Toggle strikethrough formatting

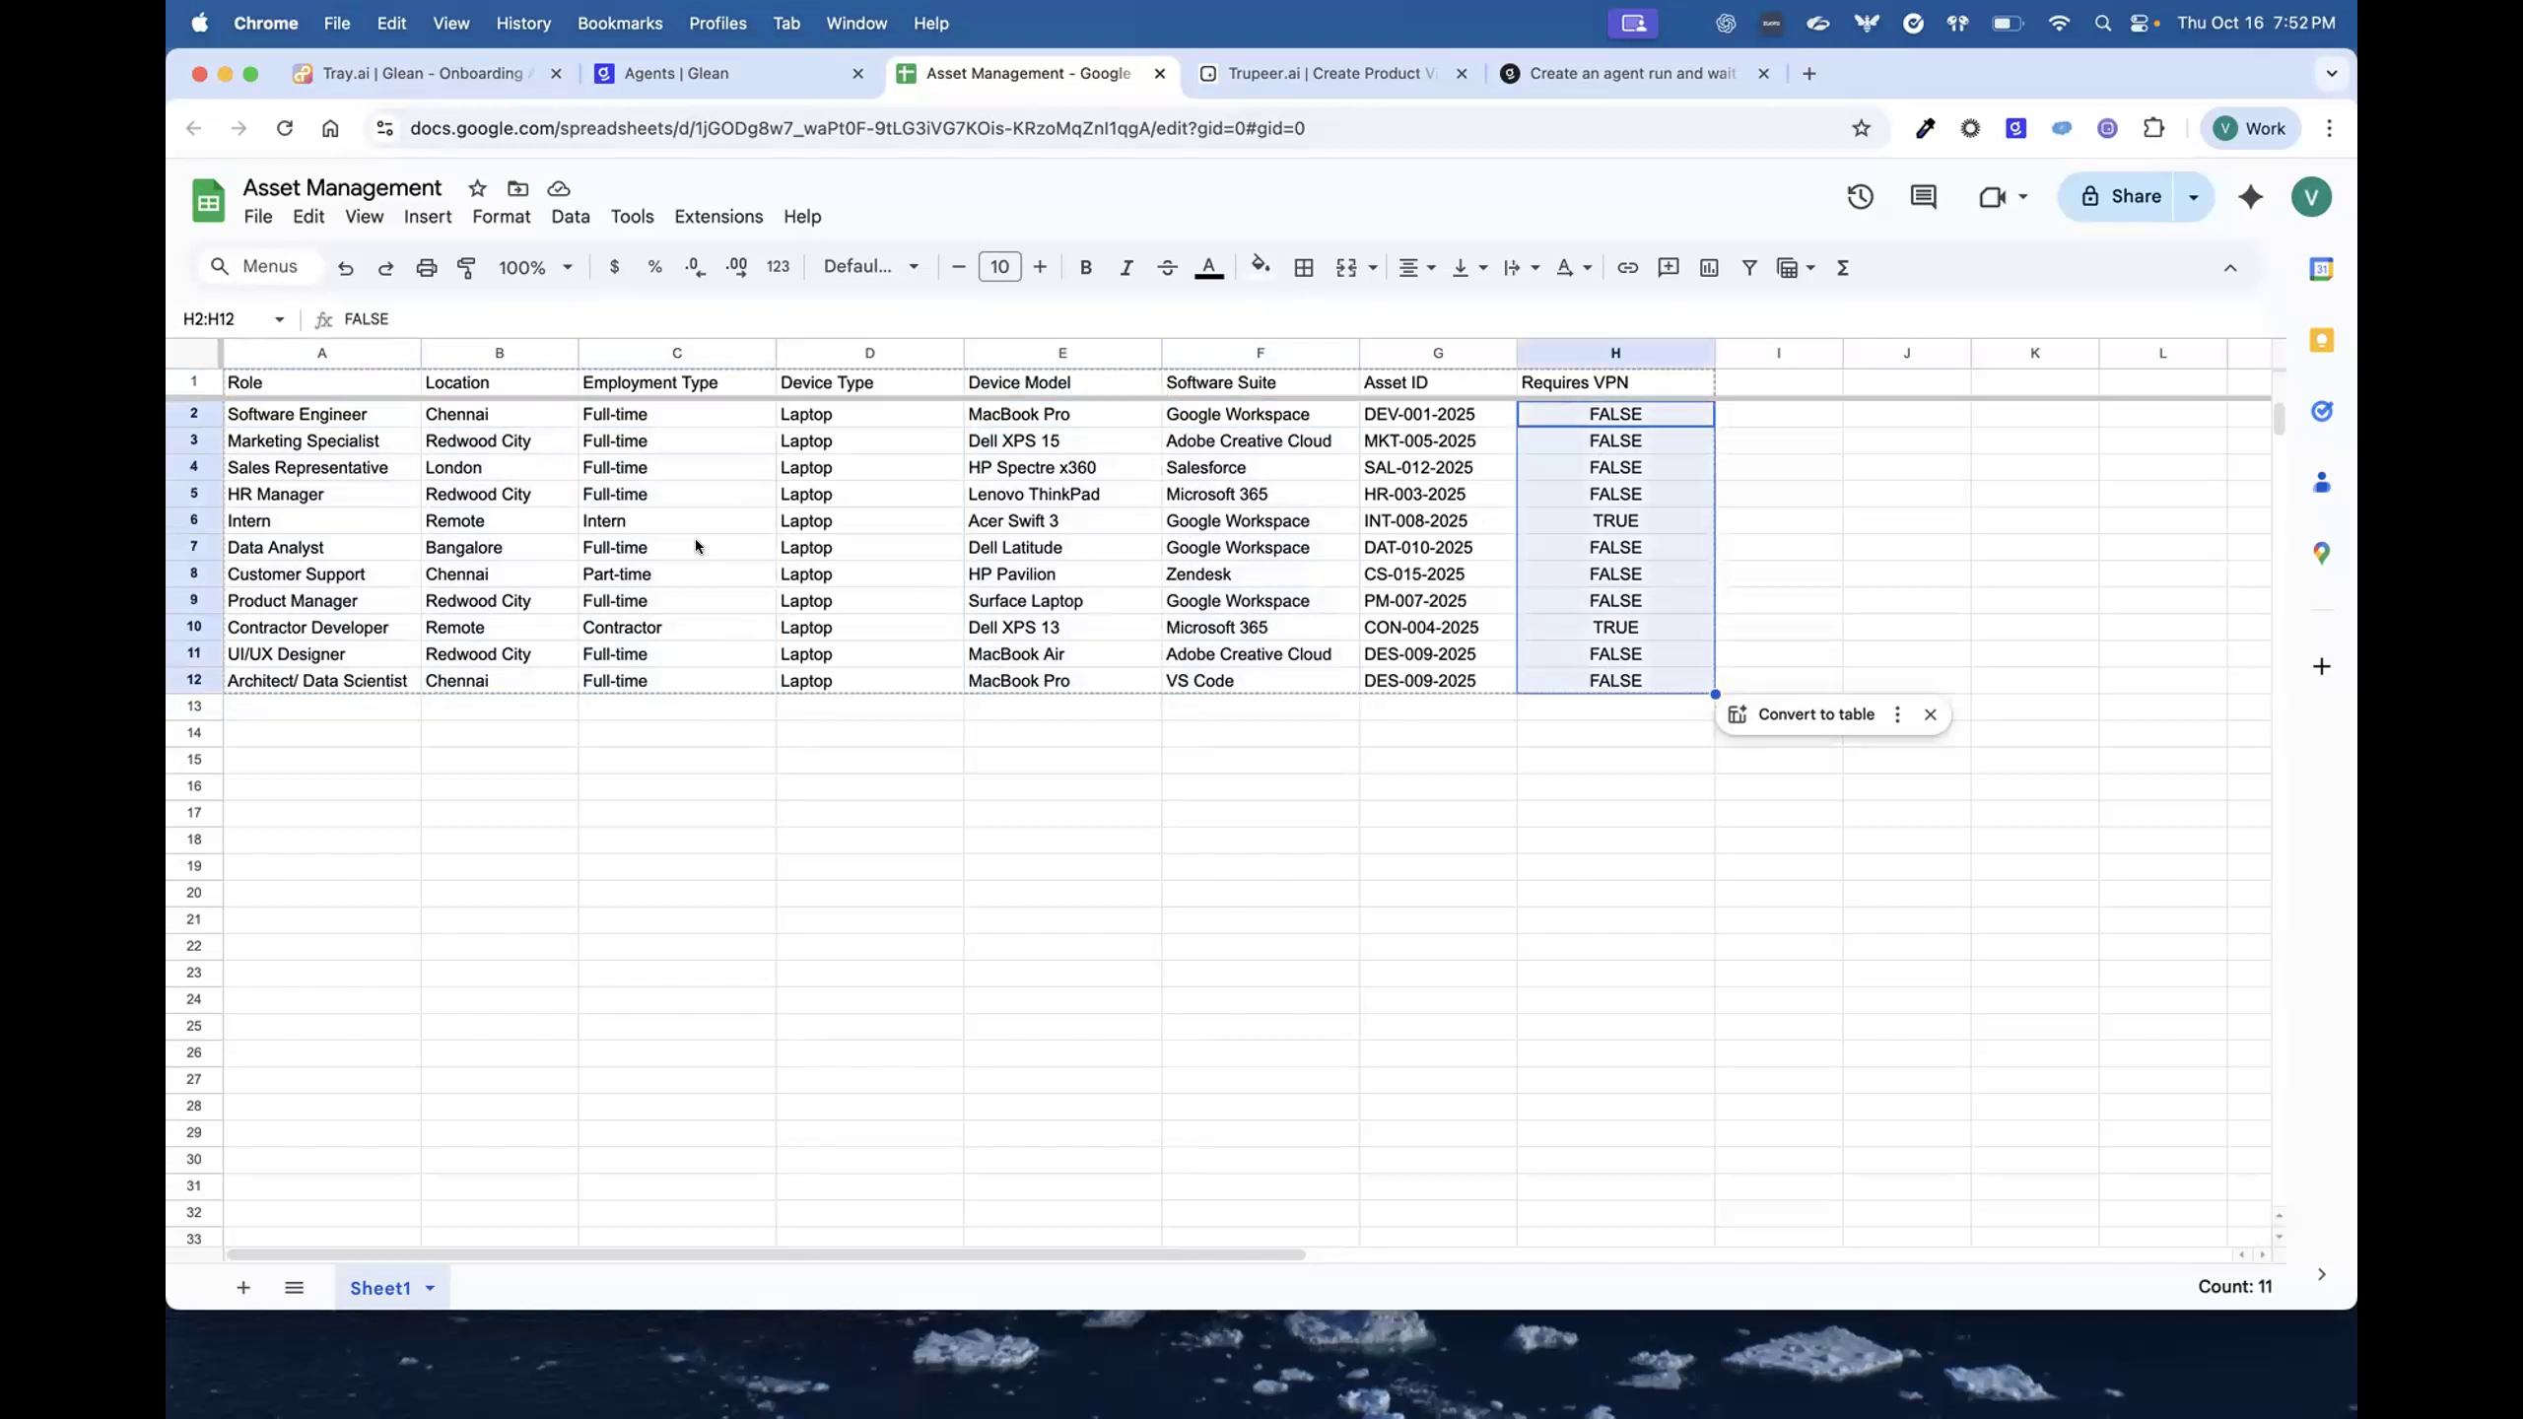click(1166, 267)
